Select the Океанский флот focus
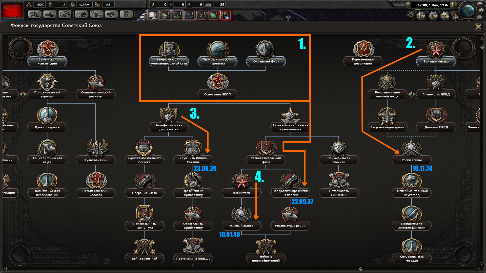486x273 pixels. click(x=266, y=53)
